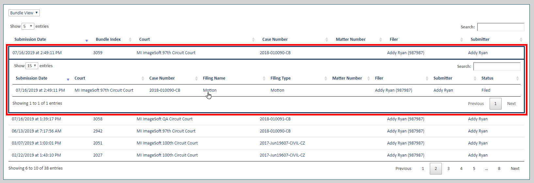Sort inner table by Matter Number arrow icon
The height and width of the screenshot is (183, 534).
(x=368, y=78)
